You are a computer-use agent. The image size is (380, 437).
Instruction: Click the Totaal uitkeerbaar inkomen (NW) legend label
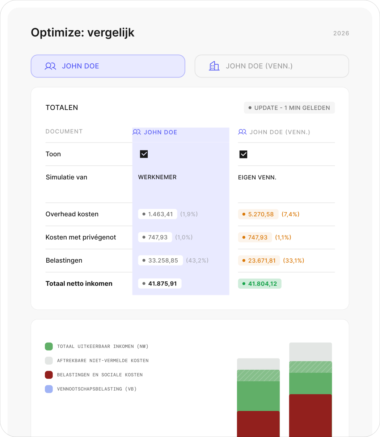coord(103,347)
